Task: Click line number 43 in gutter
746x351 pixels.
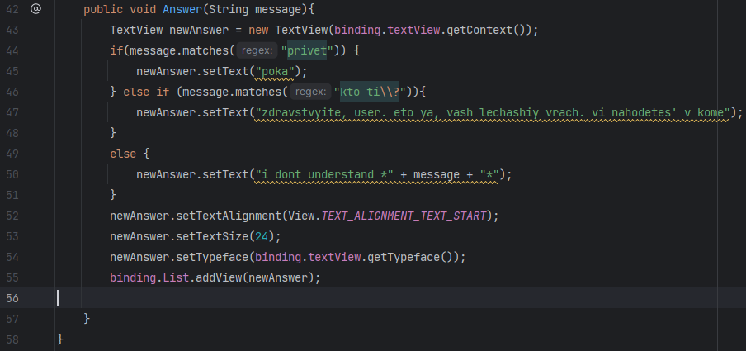Action: click(x=12, y=30)
